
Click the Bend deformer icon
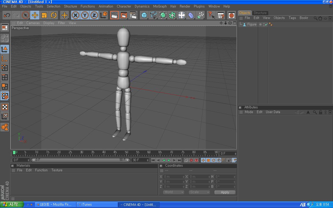(x=191, y=15)
